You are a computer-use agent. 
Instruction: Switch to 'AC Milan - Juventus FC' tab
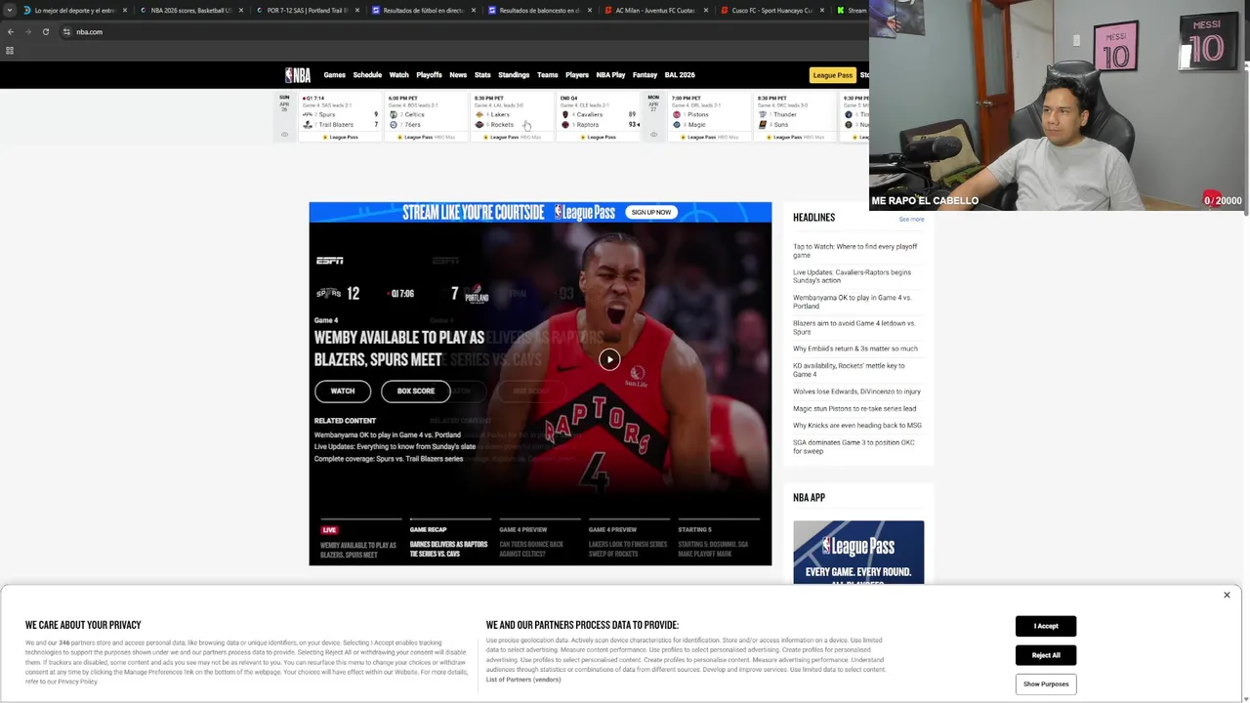point(655,10)
